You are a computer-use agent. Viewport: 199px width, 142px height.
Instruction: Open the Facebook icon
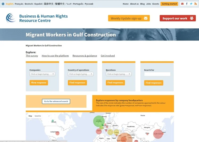187,4
